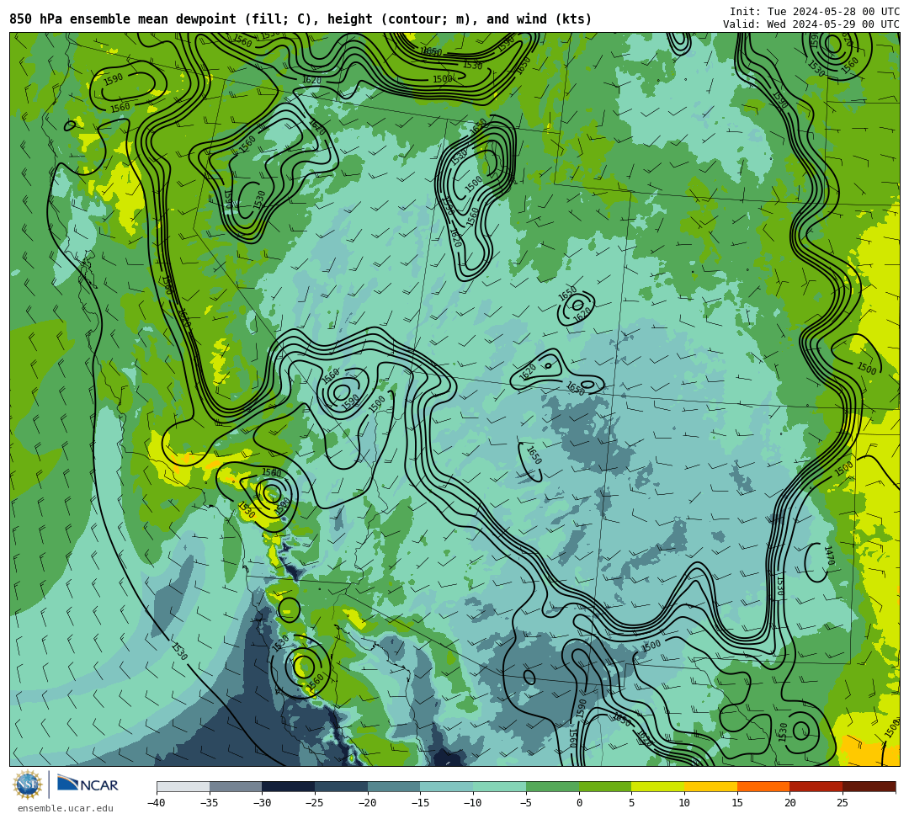Click the 0 to 5 olive-green swatch

pos(604,786)
